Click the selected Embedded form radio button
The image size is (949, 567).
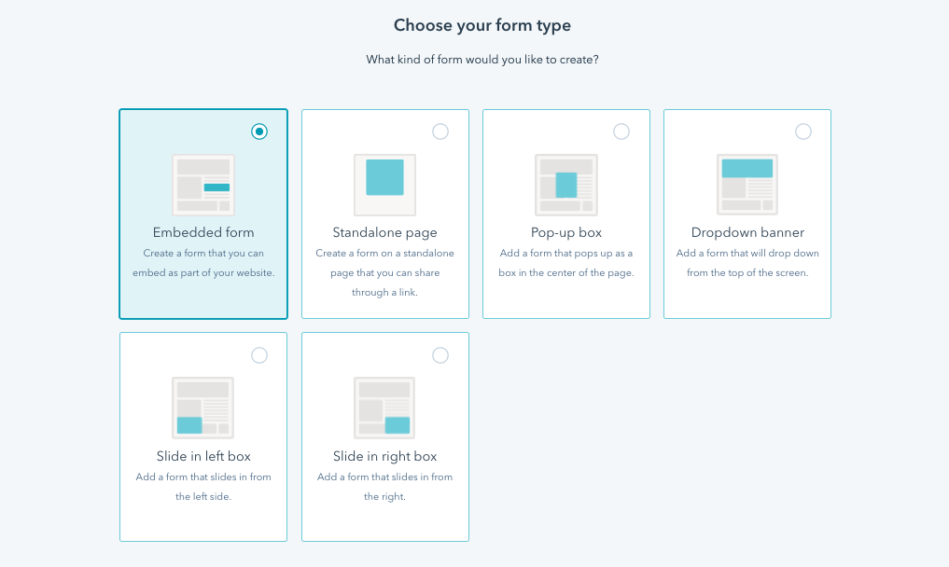259,131
